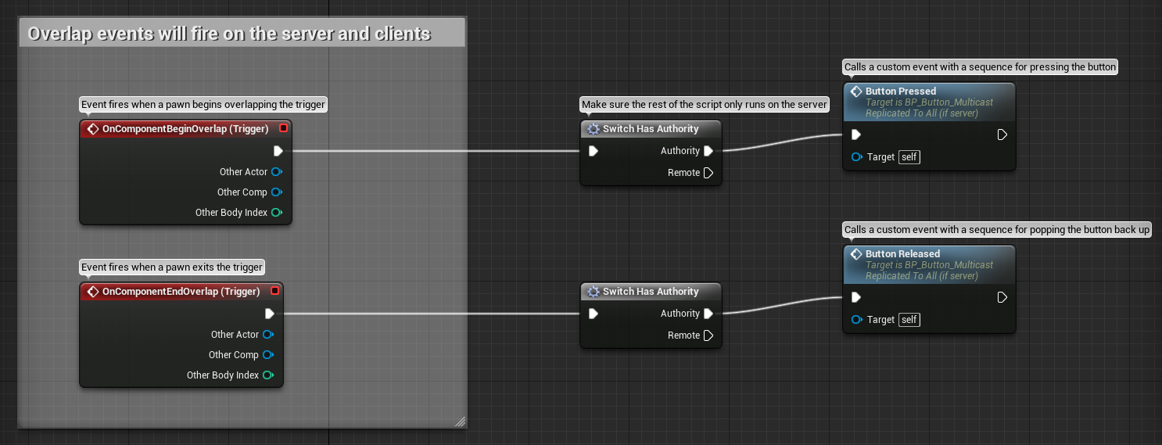Viewport: 1162px width, 445px height.
Task: Click the Target self field on Button Released
Action: pos(909,320)
